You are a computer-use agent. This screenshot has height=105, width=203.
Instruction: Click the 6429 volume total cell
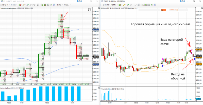pos(73,84)
